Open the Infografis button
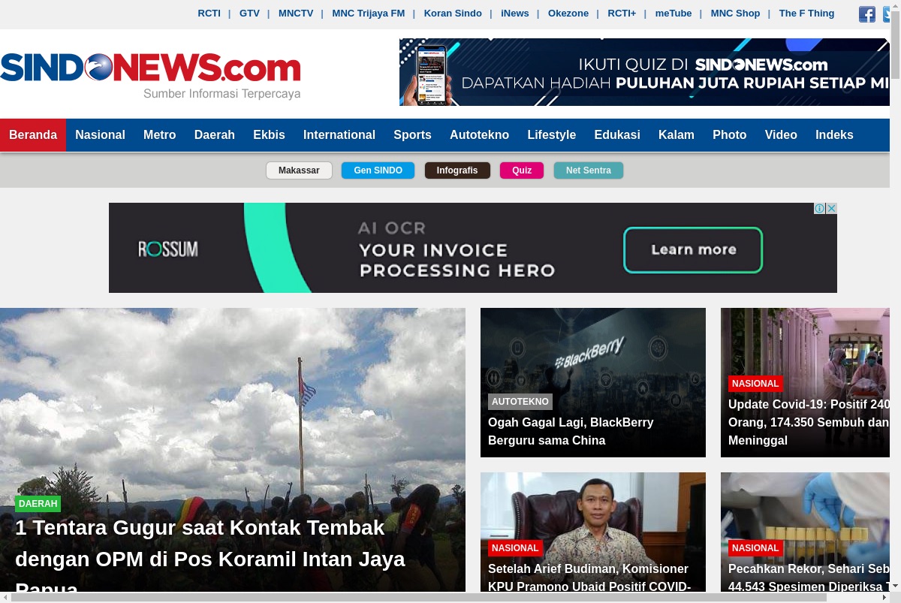The height and width of the screenshot is (603, 901). pos(457,170)
